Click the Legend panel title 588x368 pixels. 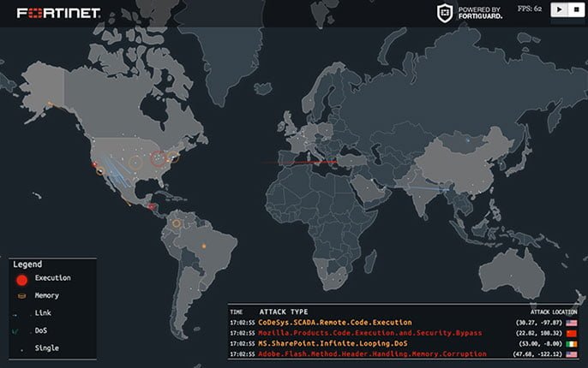27,264
